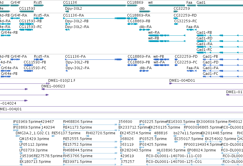This screenshot has width=243, height=166.
Task: Select EST IP03969.5prime label
Action: [x=27, y=122]
